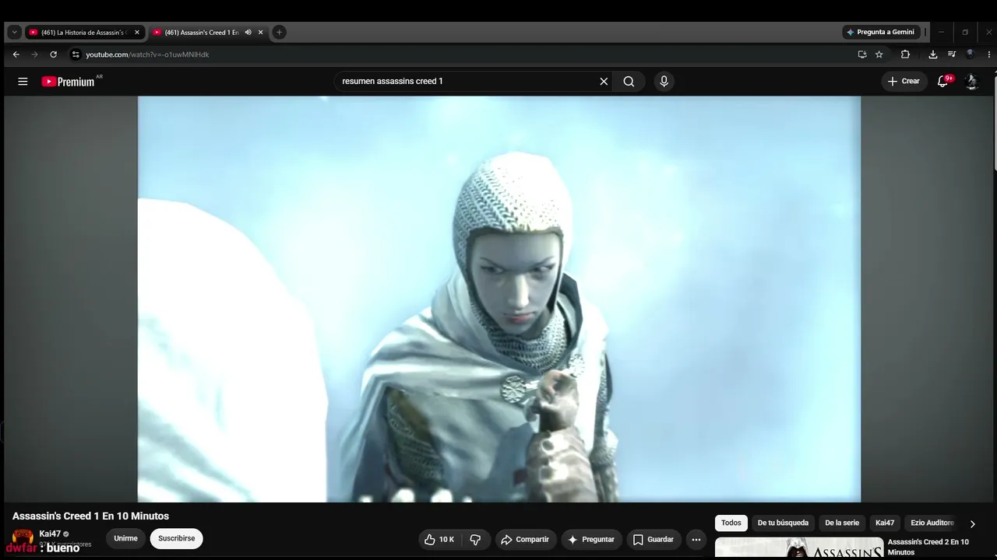997x560 pixels.
Task: Switch to Assassin's Creed 1 En tab
Action: point(208,33)
